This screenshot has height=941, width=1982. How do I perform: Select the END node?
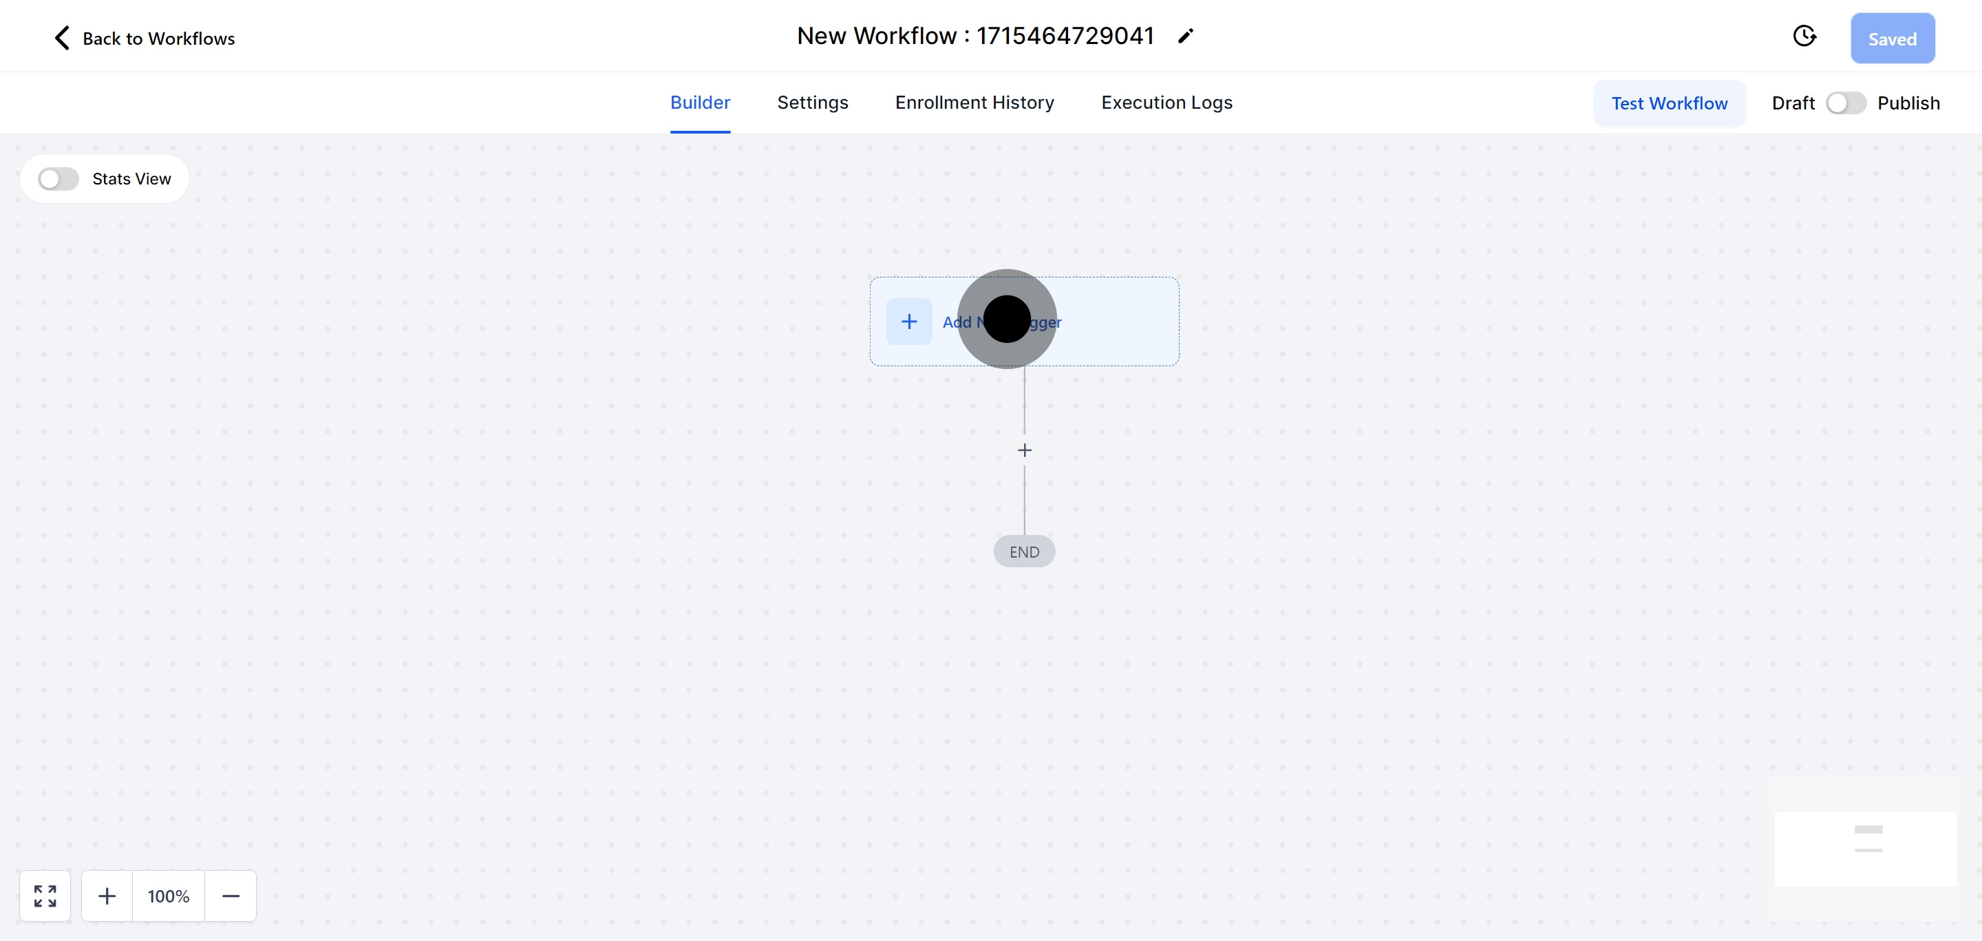pyautogui.click(x=1024, y=551)
